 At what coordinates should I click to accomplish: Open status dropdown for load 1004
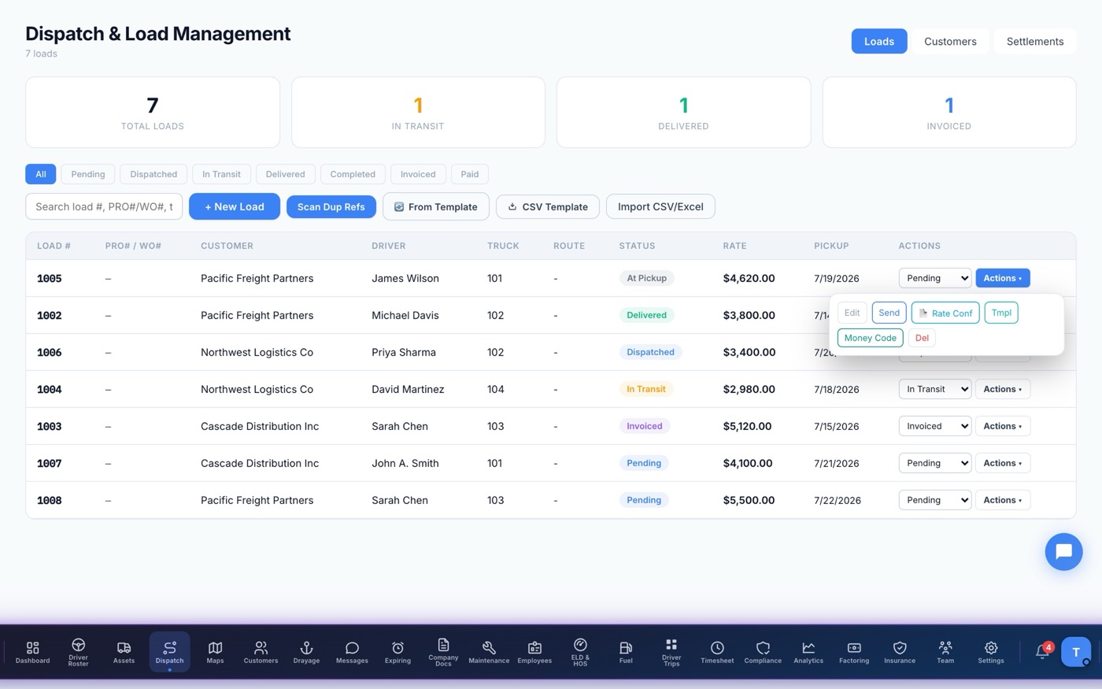click(935, 389)
